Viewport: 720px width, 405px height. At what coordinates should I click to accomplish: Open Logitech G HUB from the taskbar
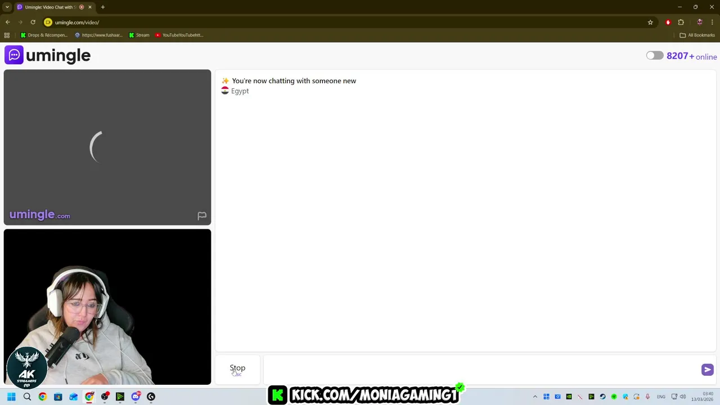coord(151,397)
